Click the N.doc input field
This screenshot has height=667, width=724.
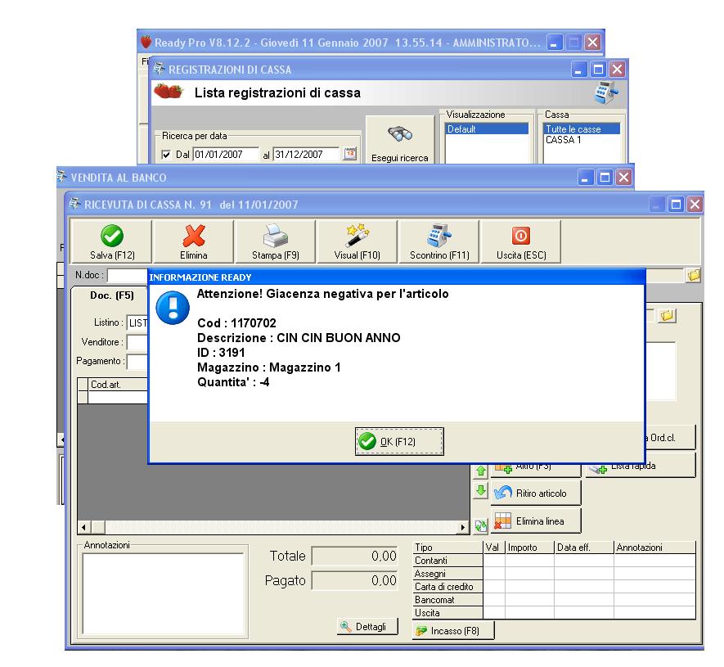pyautogui.click(x=128, y=275)
